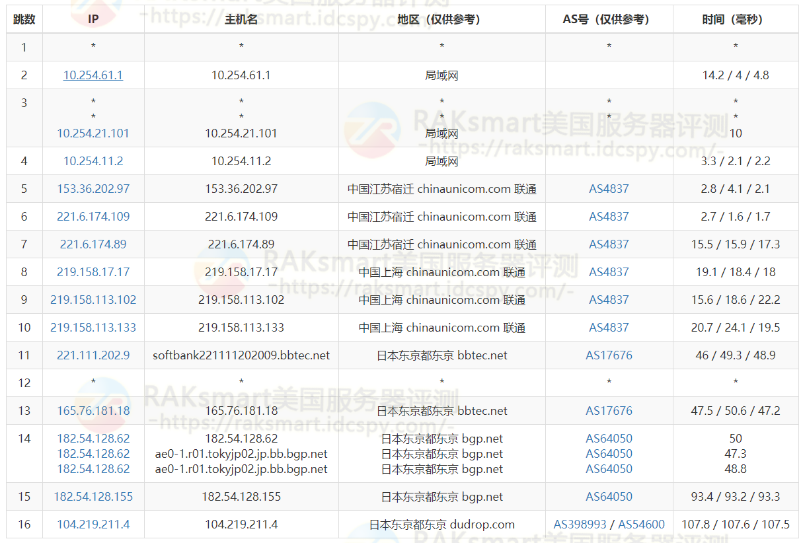Image resolution: width=803 pixels, height=543 pixels.
Task: Open IP link 153.36.202.97
Action: 93,189
